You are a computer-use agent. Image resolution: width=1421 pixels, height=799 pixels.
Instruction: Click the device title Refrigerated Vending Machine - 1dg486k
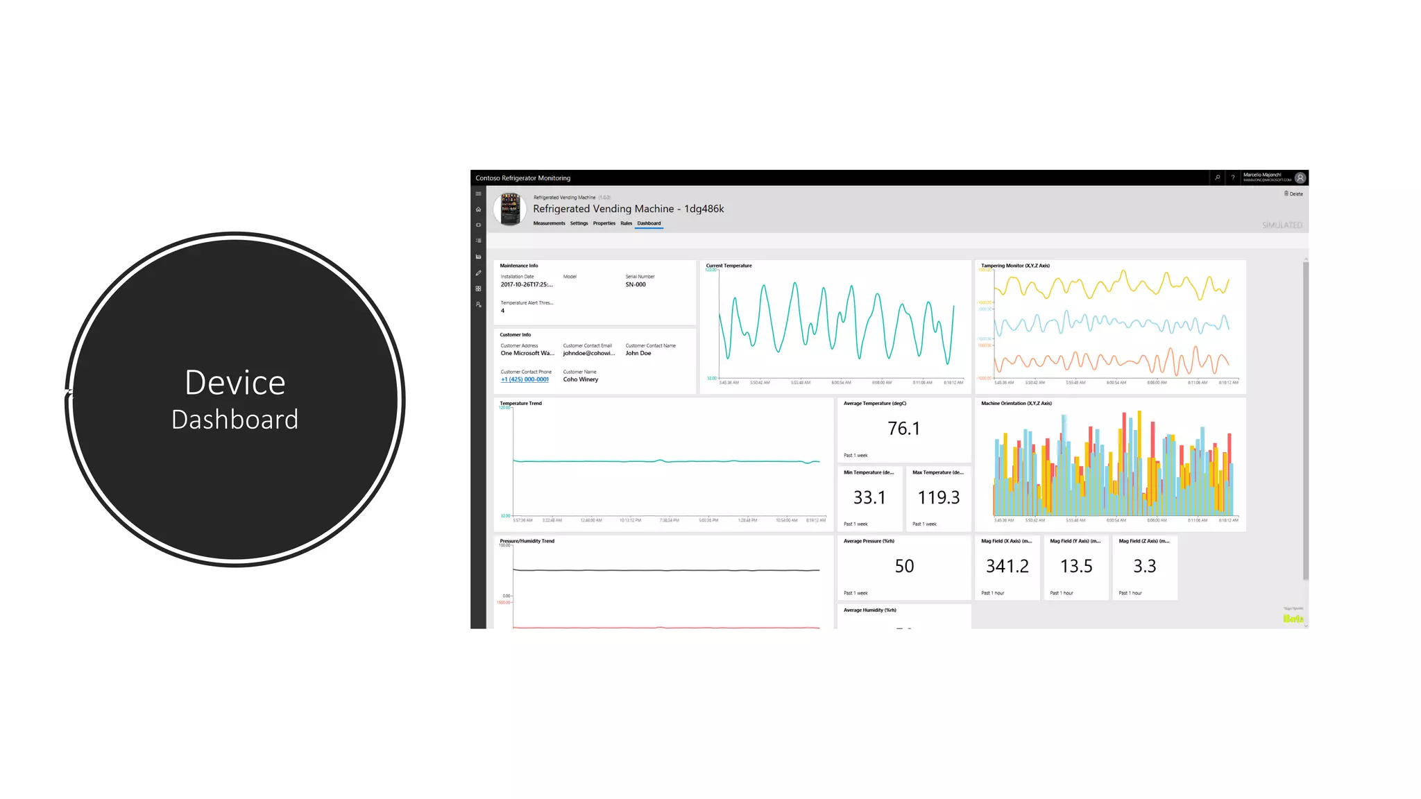click(x=629, y=209)
